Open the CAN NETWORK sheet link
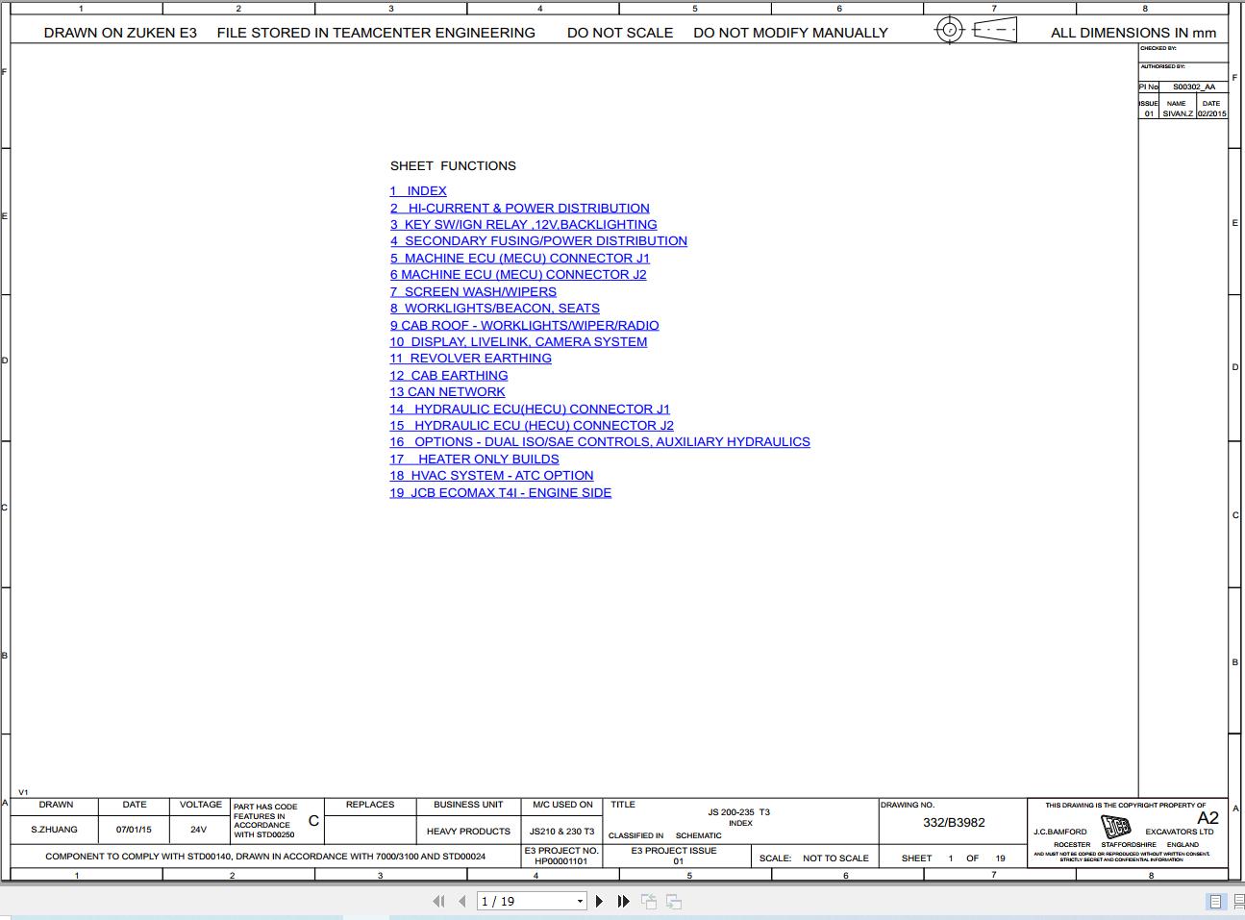The image size is (1245, 920). pyautogui.click(x=446, y=391)
